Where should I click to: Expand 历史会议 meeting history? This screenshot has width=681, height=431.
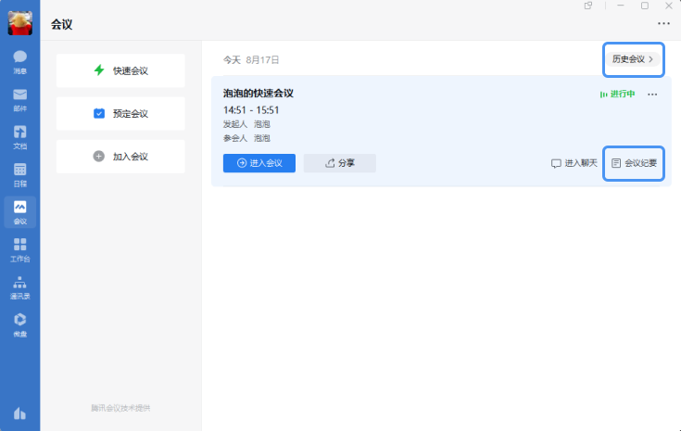click(633, 59)
